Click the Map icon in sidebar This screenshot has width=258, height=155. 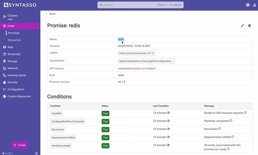point(4,47)
